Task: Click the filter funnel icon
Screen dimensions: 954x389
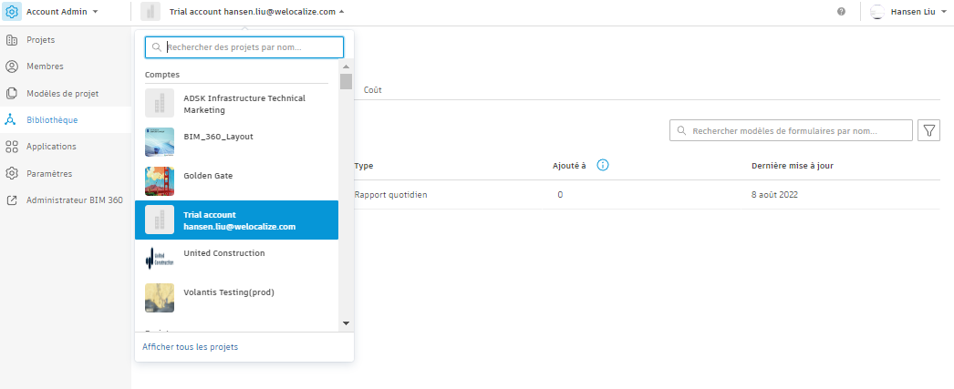Action: [928, 130]
